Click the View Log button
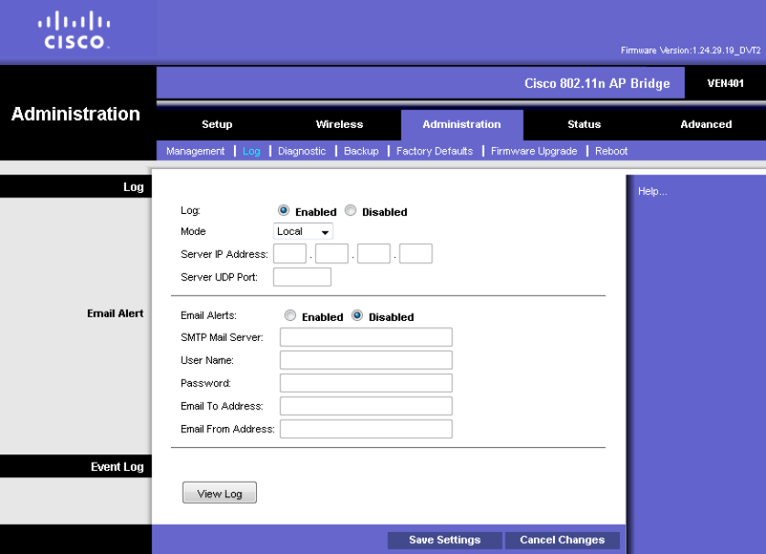 coord(219,493)
